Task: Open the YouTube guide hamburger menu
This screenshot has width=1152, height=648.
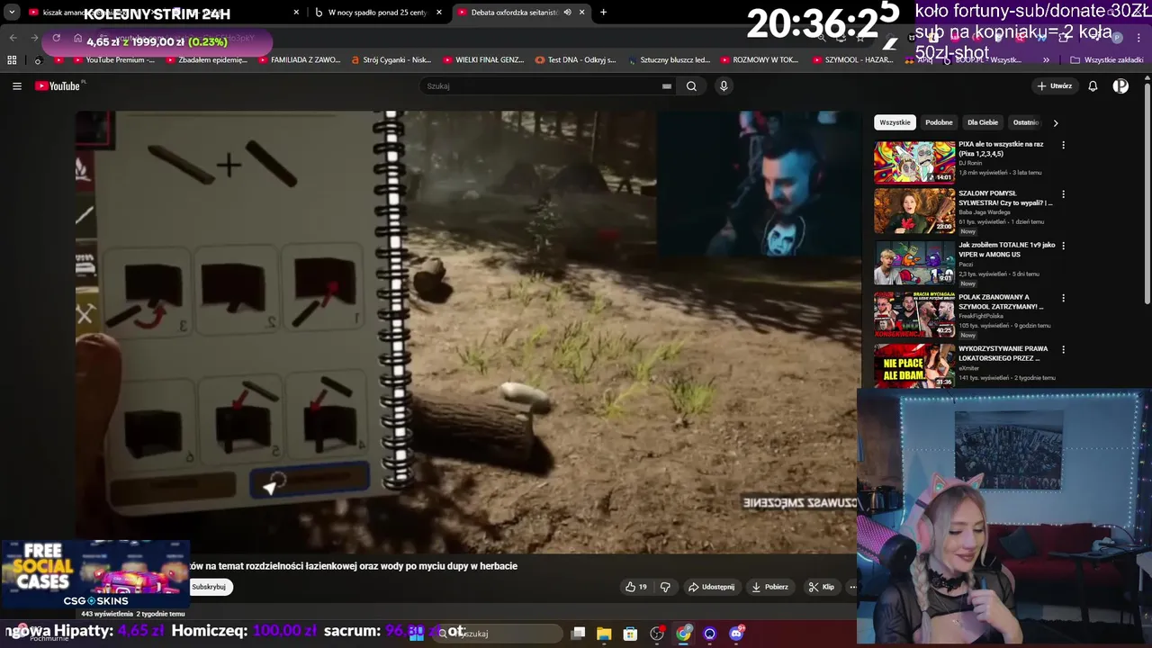Action: coord(17,86)
